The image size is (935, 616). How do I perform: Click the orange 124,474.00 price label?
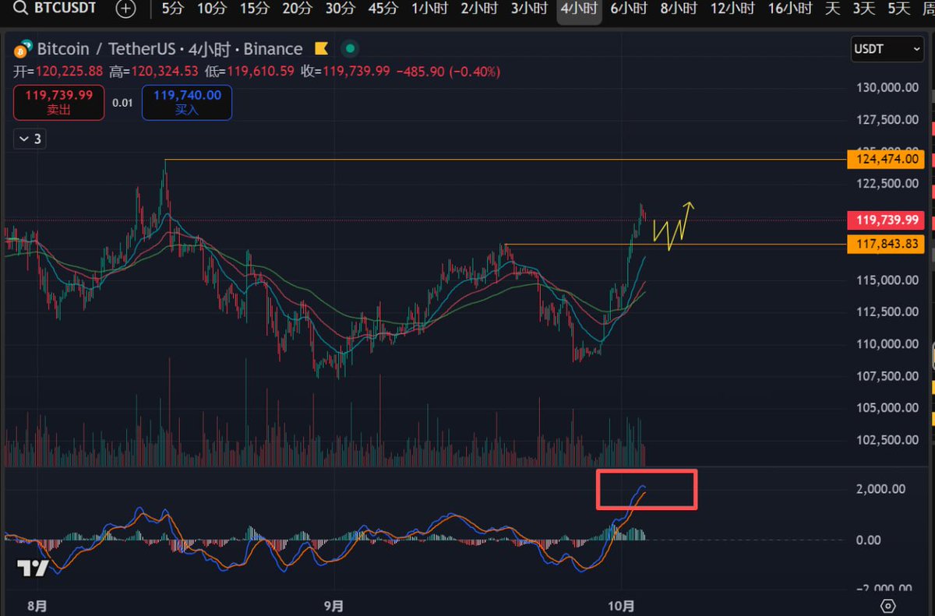coord(885,160)
